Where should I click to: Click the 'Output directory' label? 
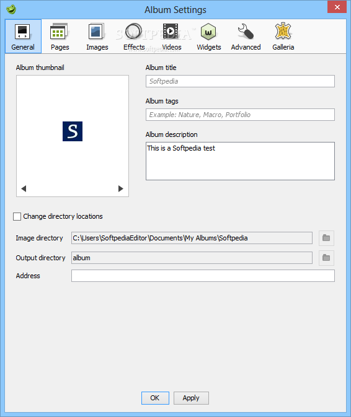[40, 258]
